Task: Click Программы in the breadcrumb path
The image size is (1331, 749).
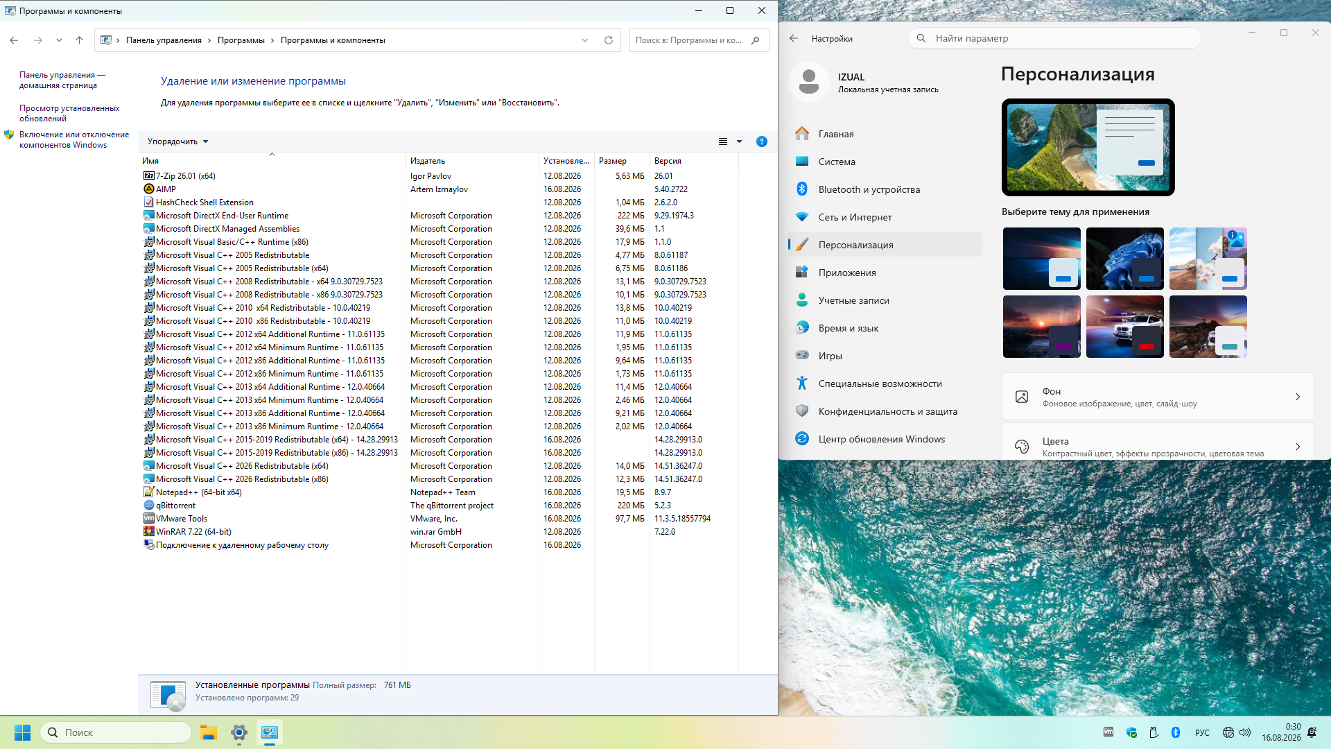Action: tap(241, 40)
